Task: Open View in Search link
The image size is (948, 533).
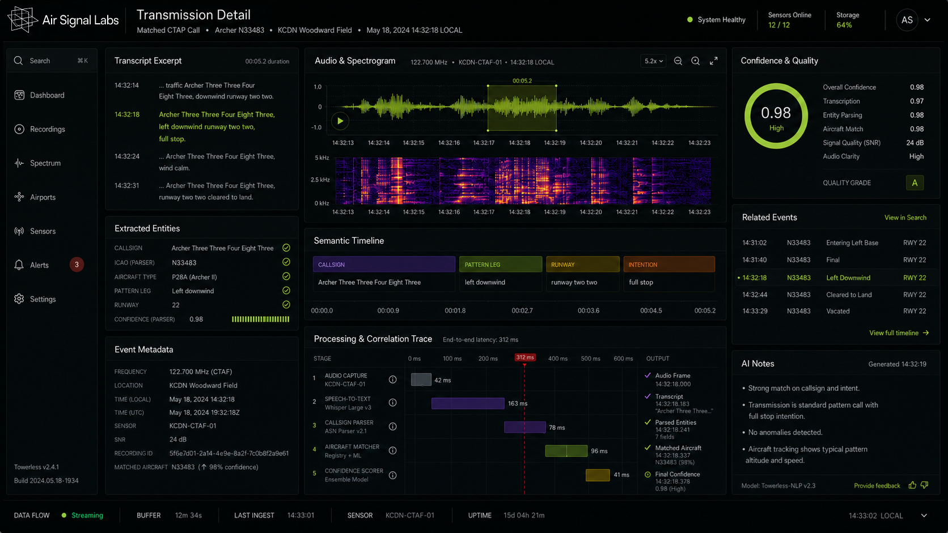Action: tap(905, 218)
